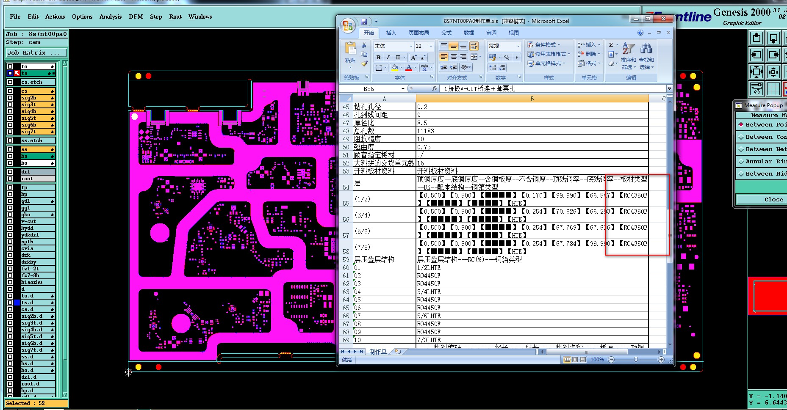This screenshot has width=787, height=410.
Task: Click the Cut scissors icon in Excel
Action: [x=364, y=45]
